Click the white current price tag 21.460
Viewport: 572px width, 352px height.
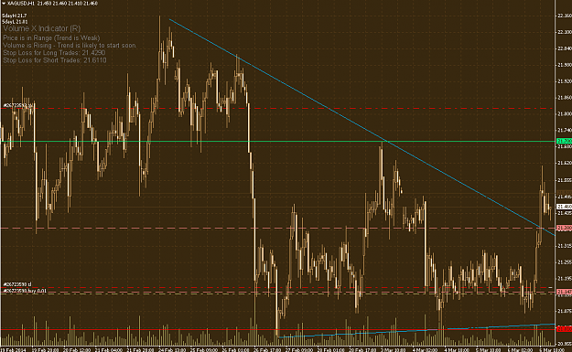point(564,207)
